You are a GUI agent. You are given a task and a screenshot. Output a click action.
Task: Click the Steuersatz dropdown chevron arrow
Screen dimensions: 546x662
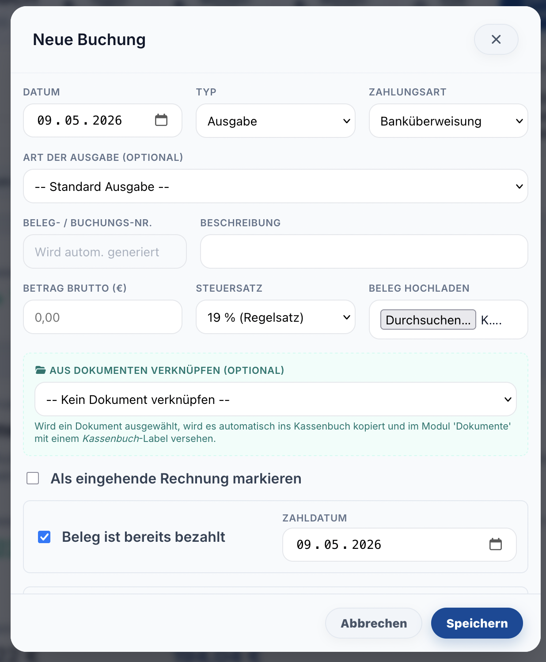pyautogui.click(x=346, y=317)
